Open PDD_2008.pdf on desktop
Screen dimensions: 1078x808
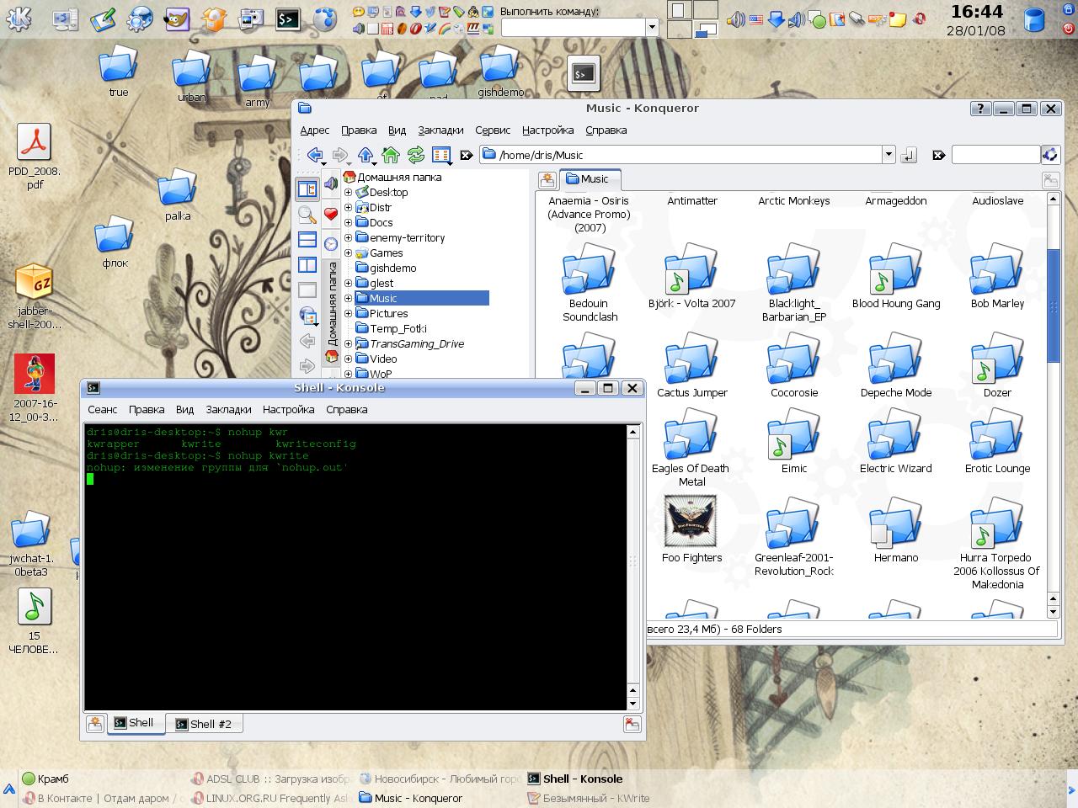(x=35, y=157)
